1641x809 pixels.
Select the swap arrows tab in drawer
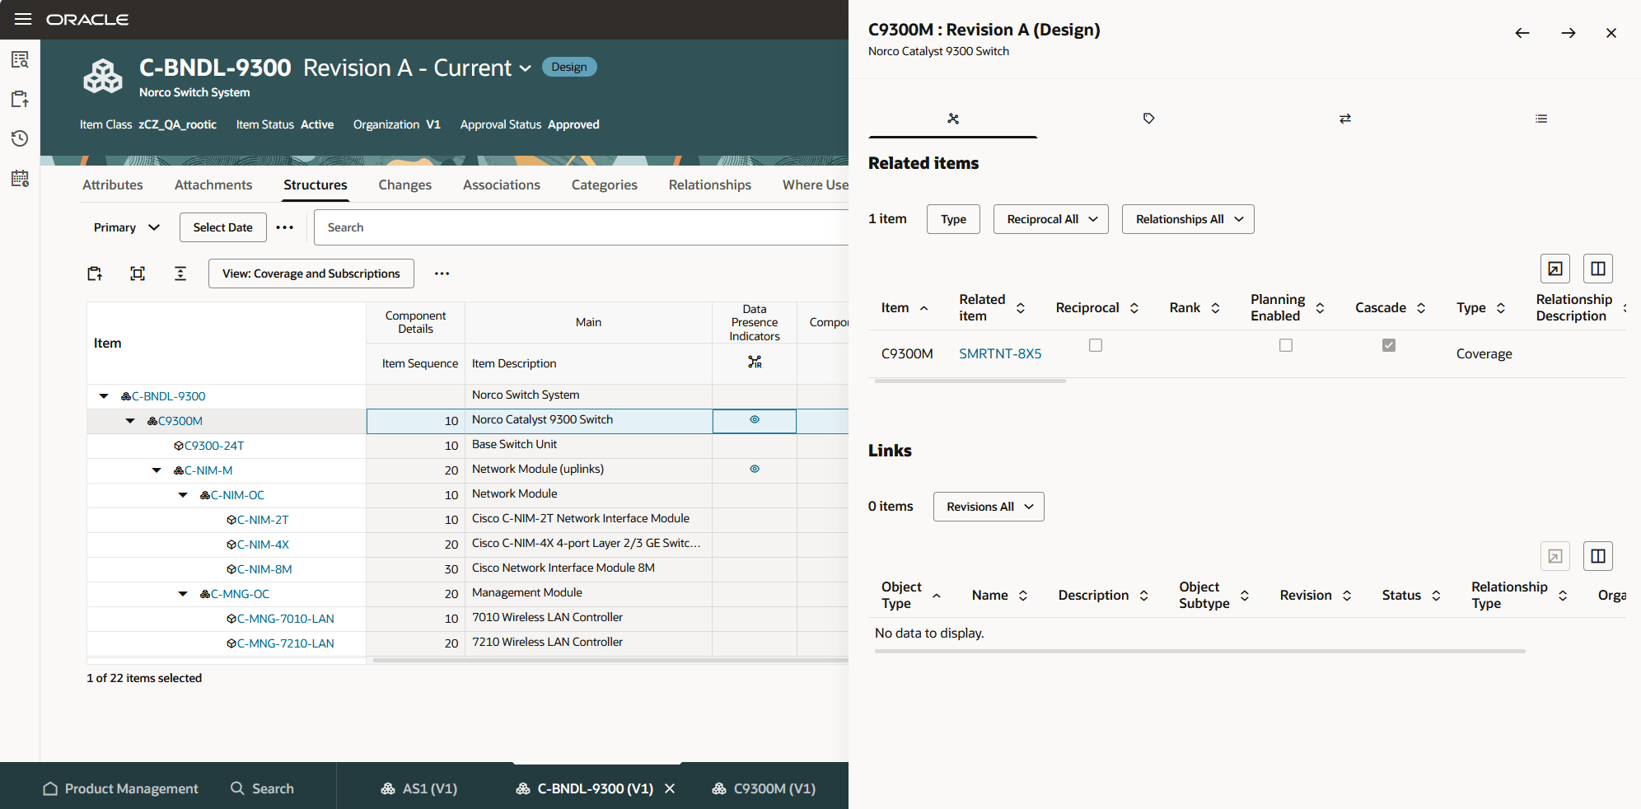click(x=1345, y=119)
